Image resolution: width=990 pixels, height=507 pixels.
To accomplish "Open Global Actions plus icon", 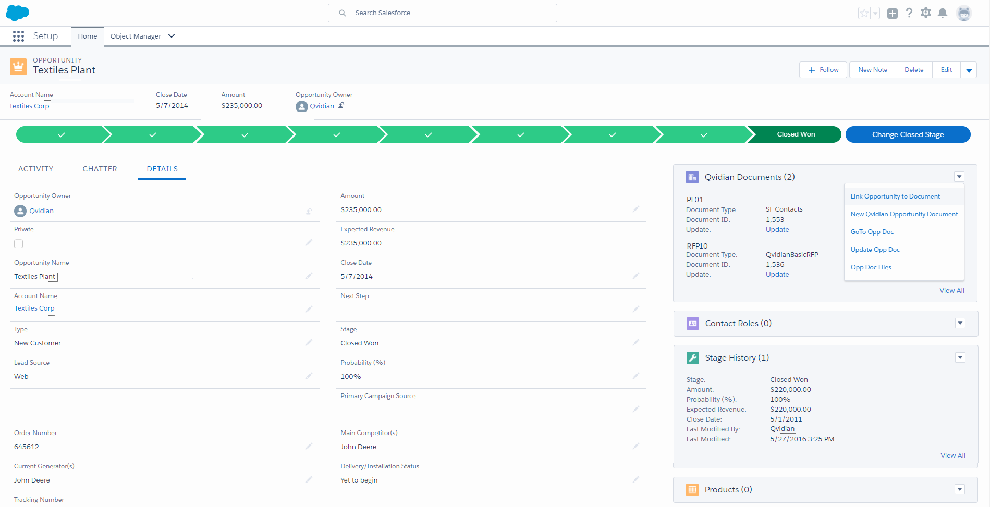I will point(893,13).
